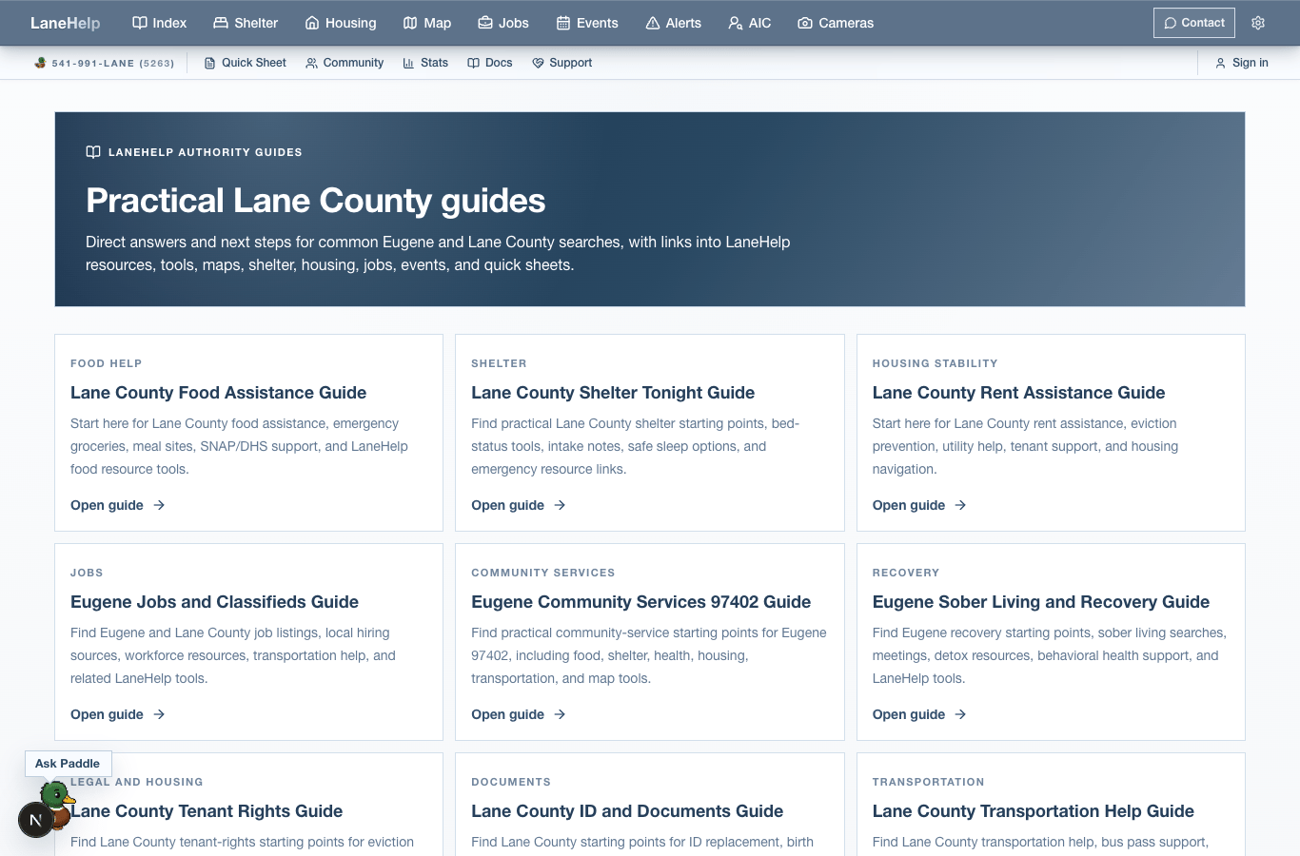Click the FOOD HELP category label

[x=106, y=363]
